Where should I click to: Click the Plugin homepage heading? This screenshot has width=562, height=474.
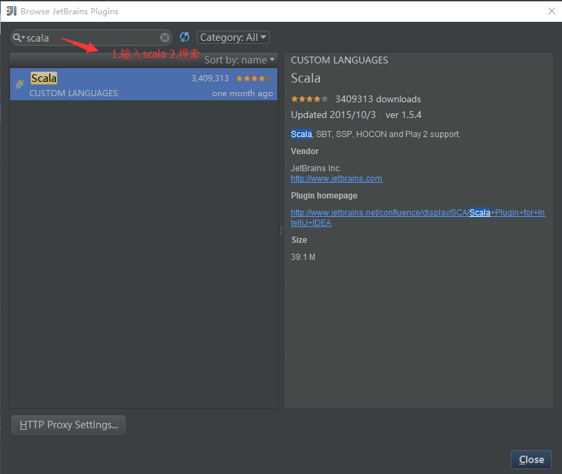324,196
